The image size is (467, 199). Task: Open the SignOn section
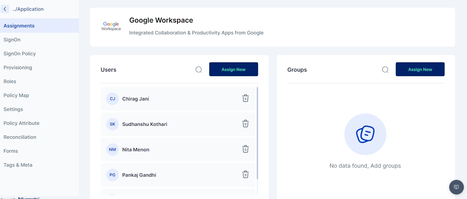click(x=12, y=40)
